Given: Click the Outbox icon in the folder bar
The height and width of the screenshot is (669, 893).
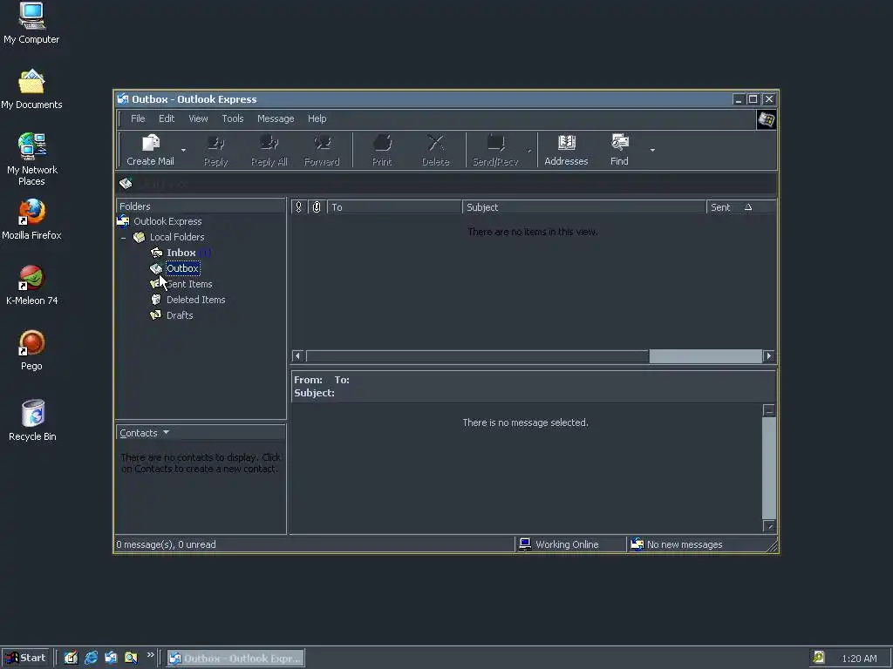Looking at the screenshot, I should (x=126, y=183).
